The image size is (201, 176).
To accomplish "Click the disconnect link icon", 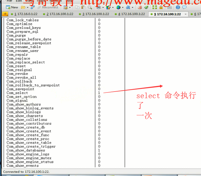I will pyautogui.click(x=33, y=7).
